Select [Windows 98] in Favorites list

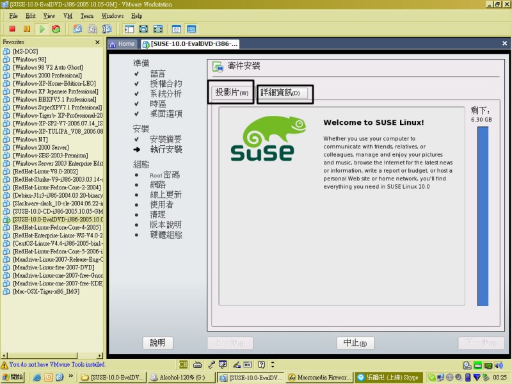point(29,60)
